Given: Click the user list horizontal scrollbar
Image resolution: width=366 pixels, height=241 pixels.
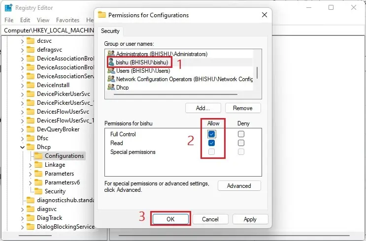Looking at the screenshot, I should (x=175, y=94).
